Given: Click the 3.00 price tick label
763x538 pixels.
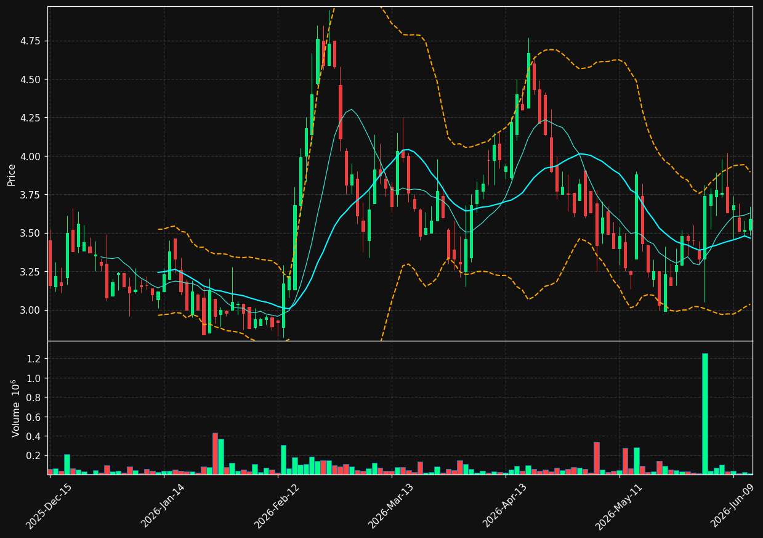Looking at the screenshot, I should click(31, 310).
